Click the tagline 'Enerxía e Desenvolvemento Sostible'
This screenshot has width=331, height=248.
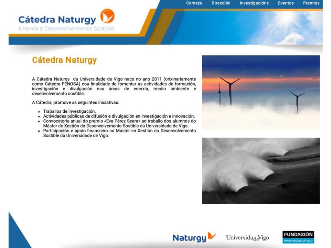point(67,28)
